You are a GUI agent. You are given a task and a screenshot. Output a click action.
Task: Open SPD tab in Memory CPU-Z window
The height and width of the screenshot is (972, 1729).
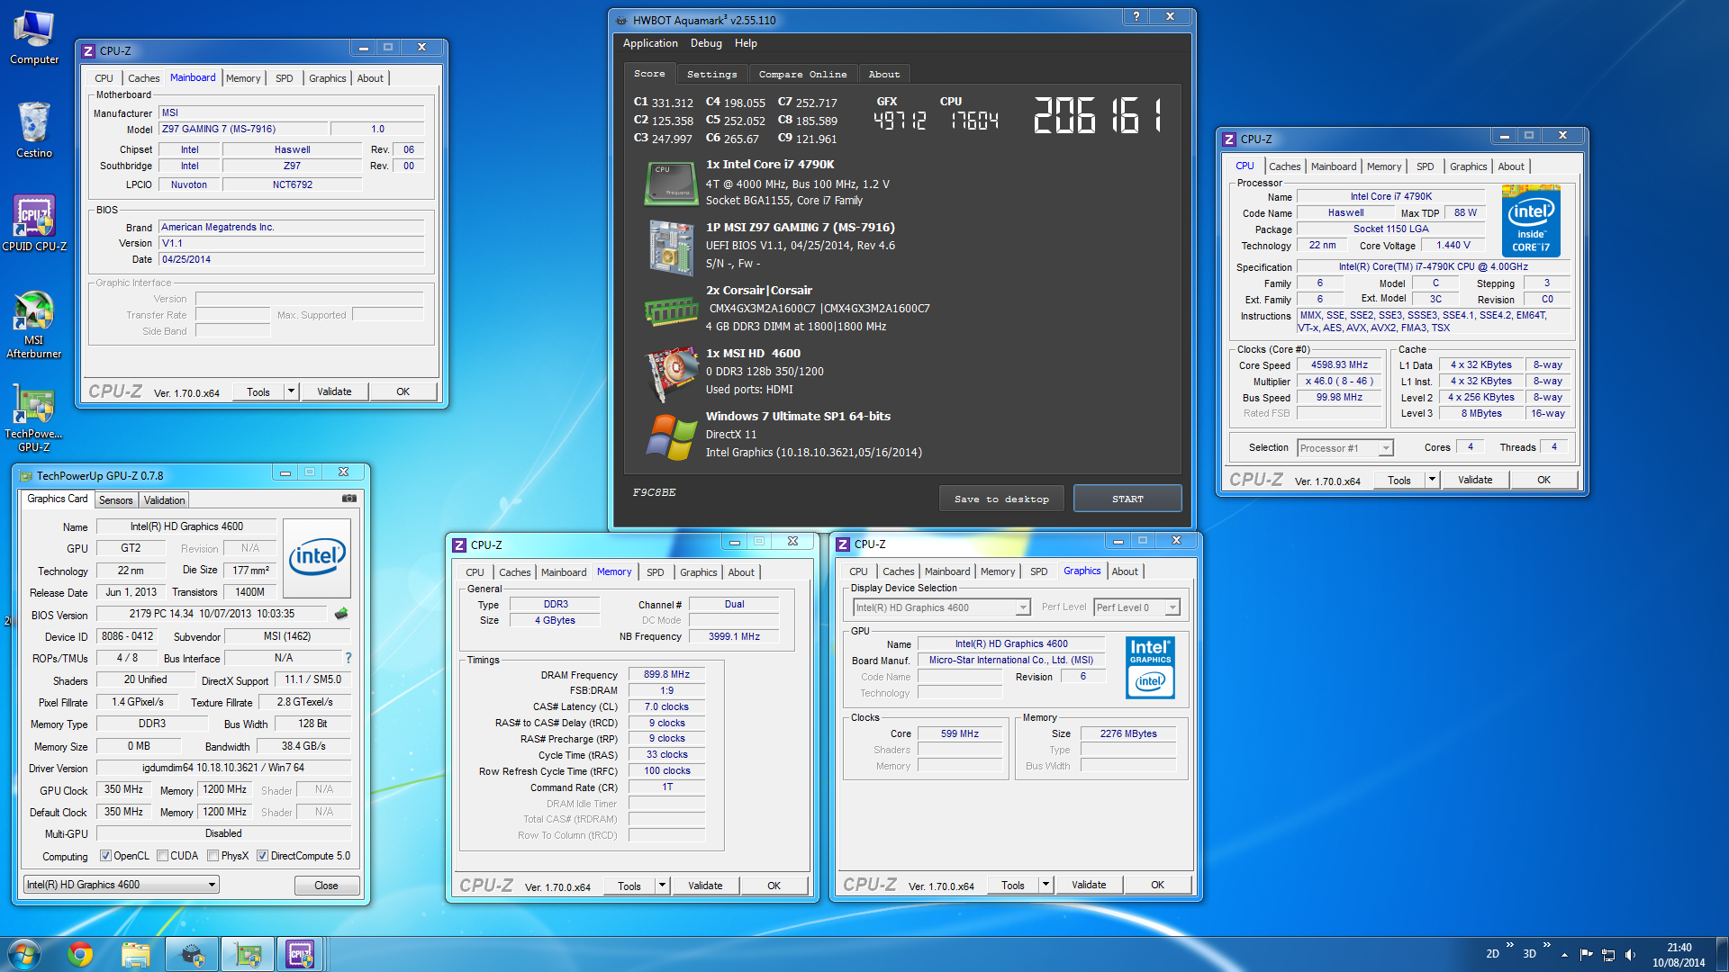tap(655, 572)
